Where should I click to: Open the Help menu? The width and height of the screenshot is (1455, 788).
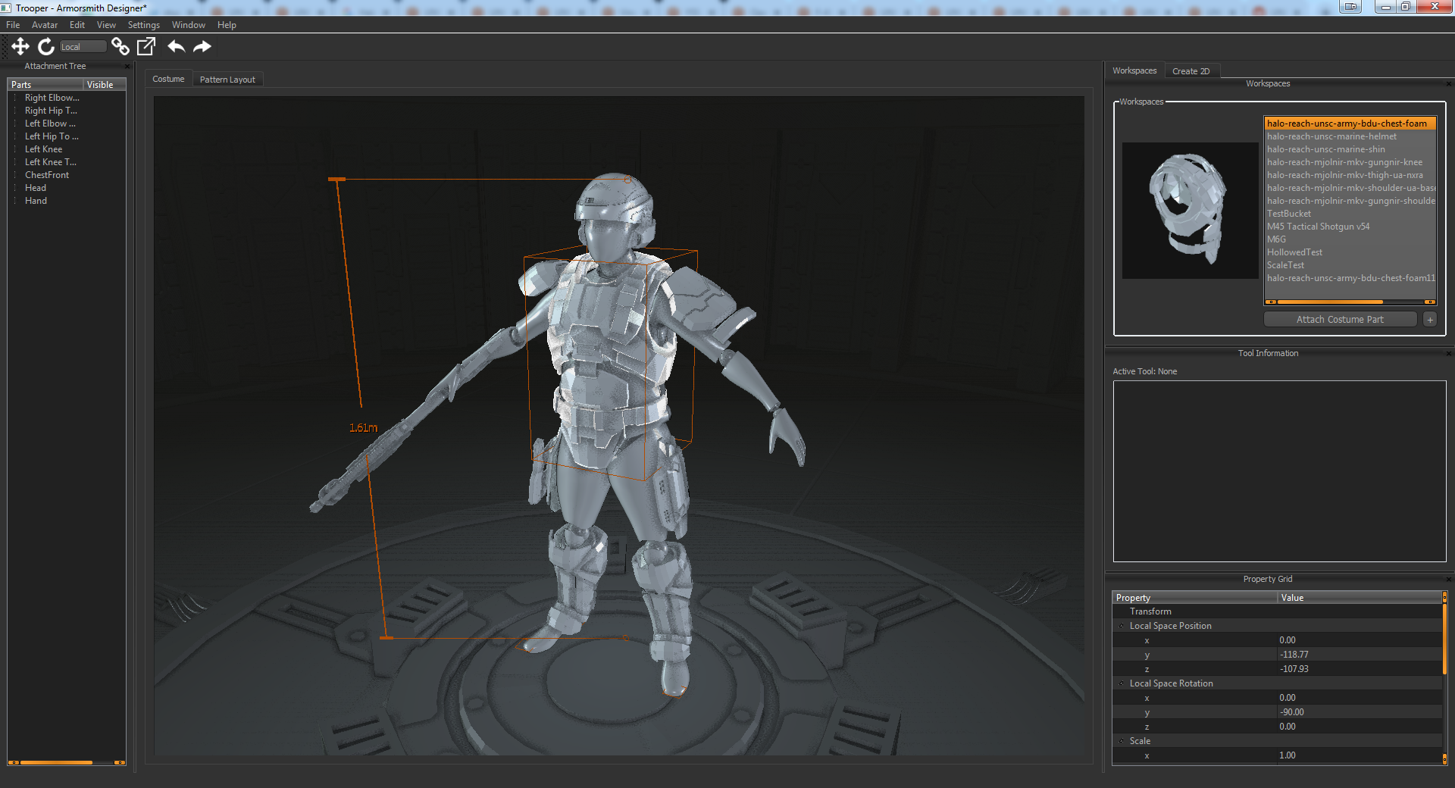(x=227, y=25)
